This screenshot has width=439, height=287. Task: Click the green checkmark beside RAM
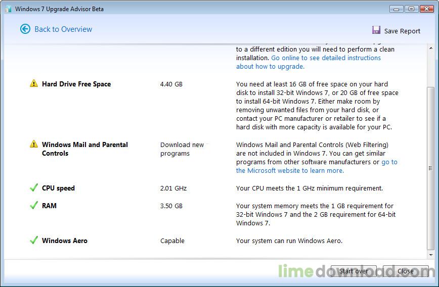(33, 205)
